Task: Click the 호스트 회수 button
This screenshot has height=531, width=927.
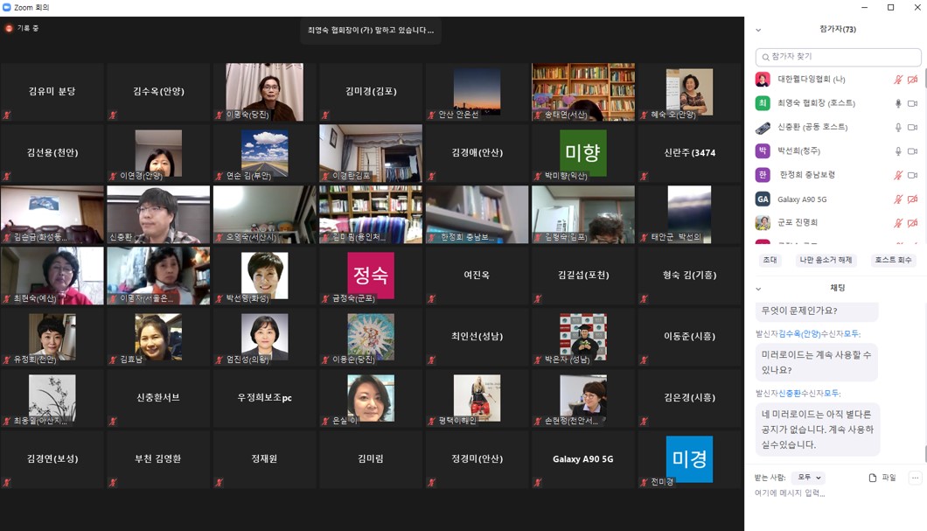Action: 893,260
